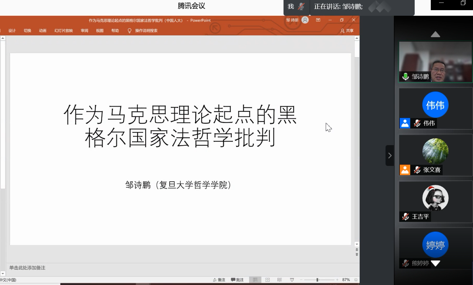Click the side panel chevron to expand
The height and width of the screenshot is (285, 473).
[390, 156]
